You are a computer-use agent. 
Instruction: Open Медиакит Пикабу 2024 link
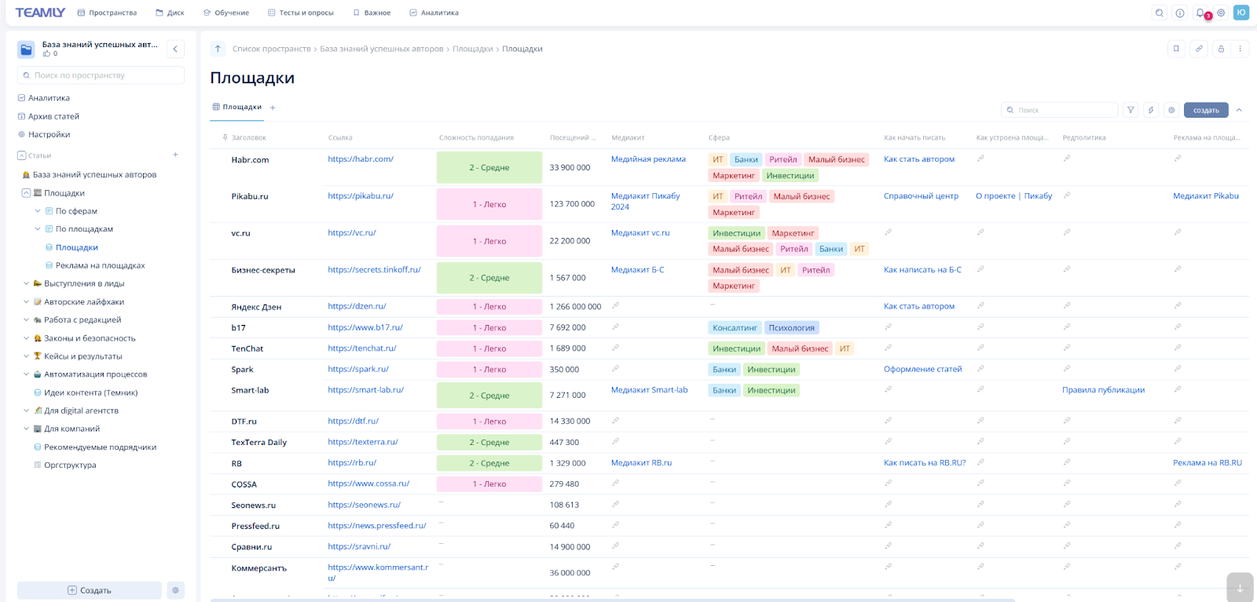point(646,201)
